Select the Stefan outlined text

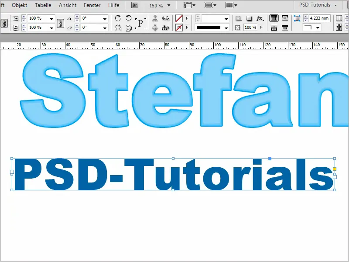pyautogui.click(x=185, y=90)
